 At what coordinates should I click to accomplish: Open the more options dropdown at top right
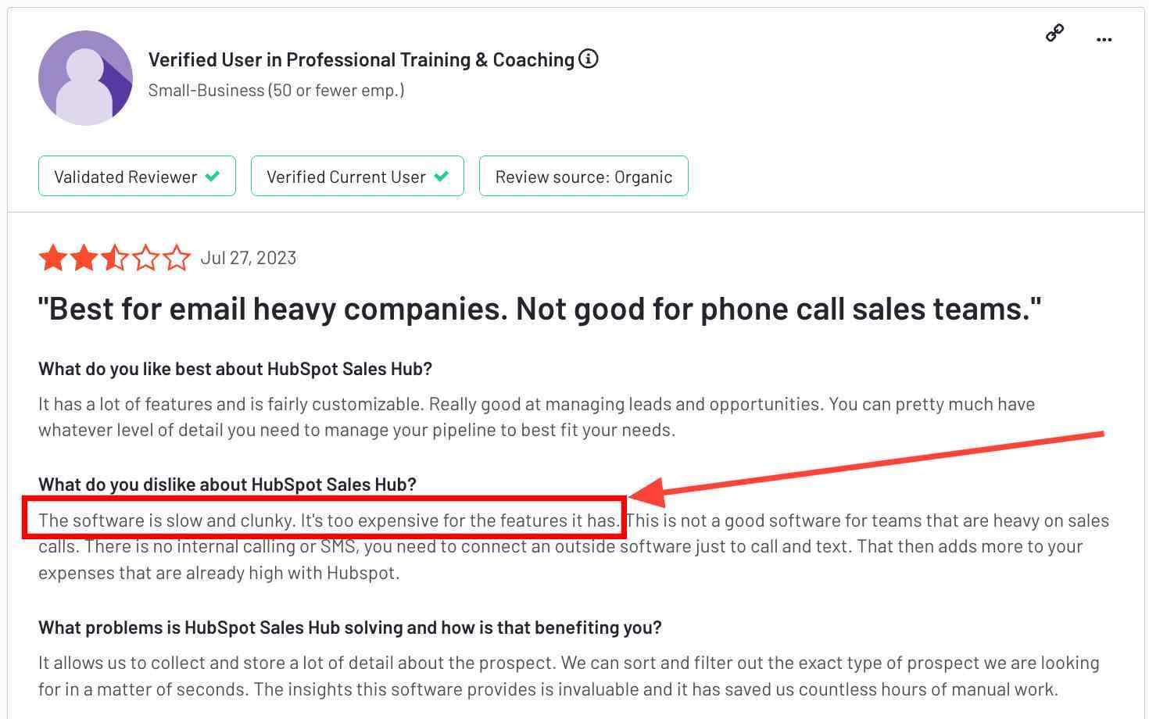point(1104,38)
